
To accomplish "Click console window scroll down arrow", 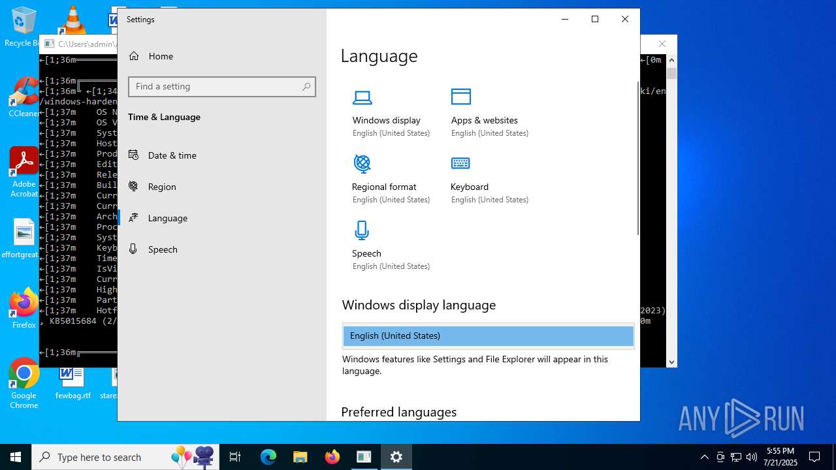I will 671,362.
